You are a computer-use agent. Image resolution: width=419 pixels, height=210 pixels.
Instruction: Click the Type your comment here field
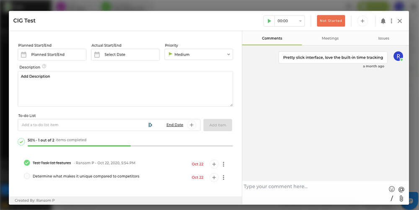(x=316, y=187)
